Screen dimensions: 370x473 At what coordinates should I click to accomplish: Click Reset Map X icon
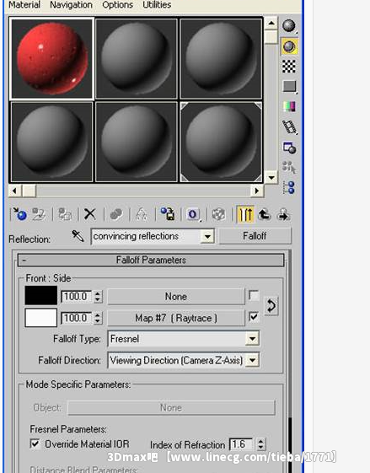90,214
